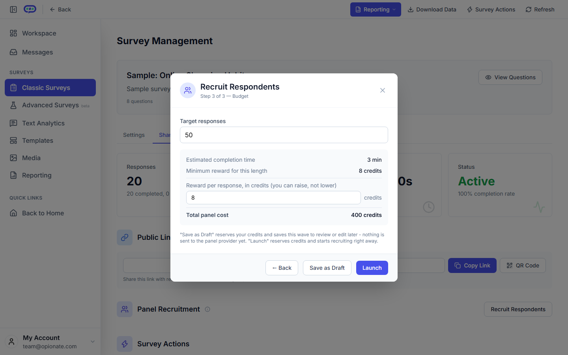The height and width of the screenshot is (355, 568).
Task: Collapse sidebar with panel toggle icon
Action: 13,9
